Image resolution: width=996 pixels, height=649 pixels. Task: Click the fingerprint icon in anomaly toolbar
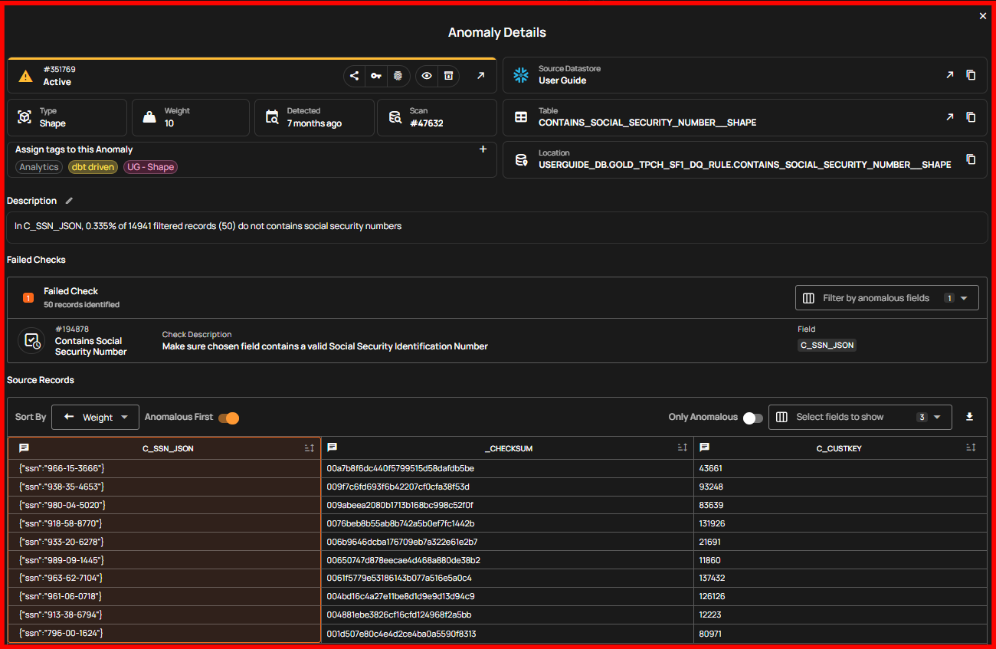click(398, 75)
